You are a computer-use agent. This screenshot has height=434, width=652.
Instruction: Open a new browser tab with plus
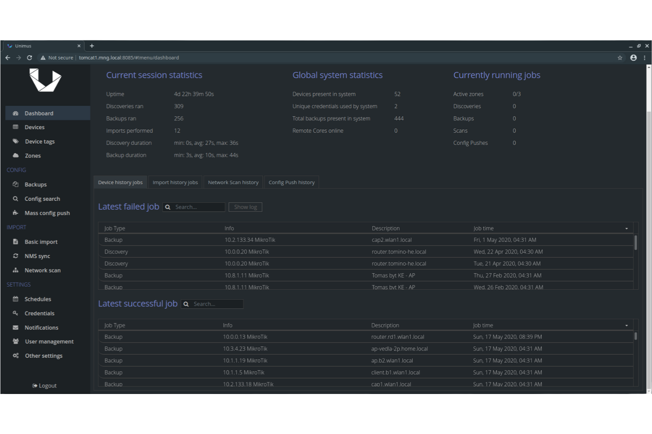92,46
